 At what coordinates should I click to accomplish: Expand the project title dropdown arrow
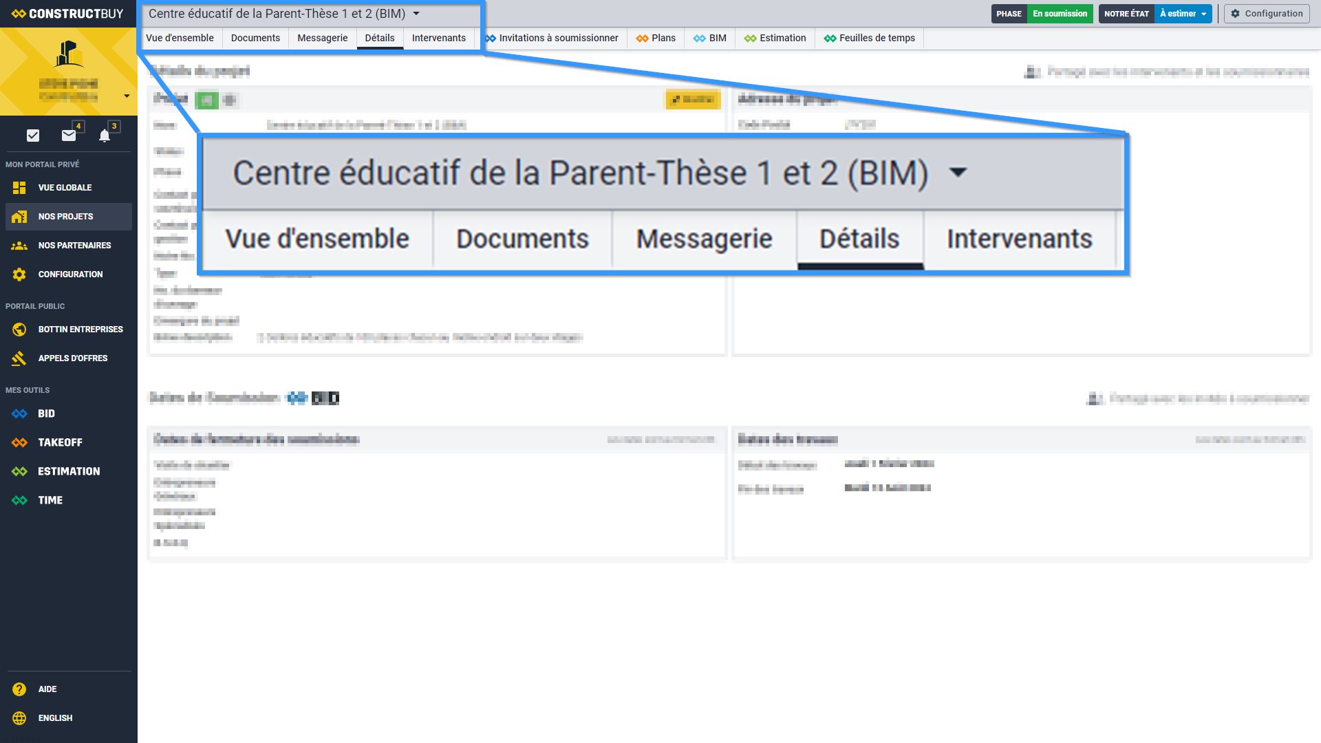click(416, 14)
